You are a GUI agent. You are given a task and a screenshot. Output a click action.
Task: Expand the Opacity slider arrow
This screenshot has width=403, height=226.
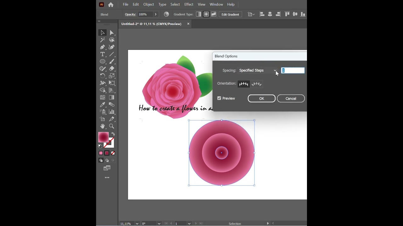pos(156,14)
